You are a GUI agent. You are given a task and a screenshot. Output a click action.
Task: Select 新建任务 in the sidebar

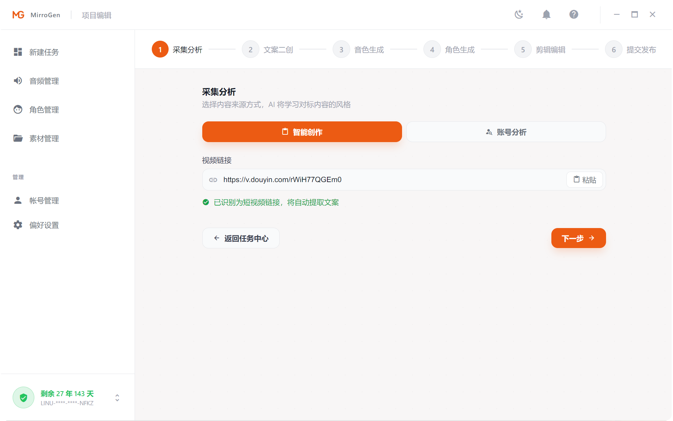(44, 52)
